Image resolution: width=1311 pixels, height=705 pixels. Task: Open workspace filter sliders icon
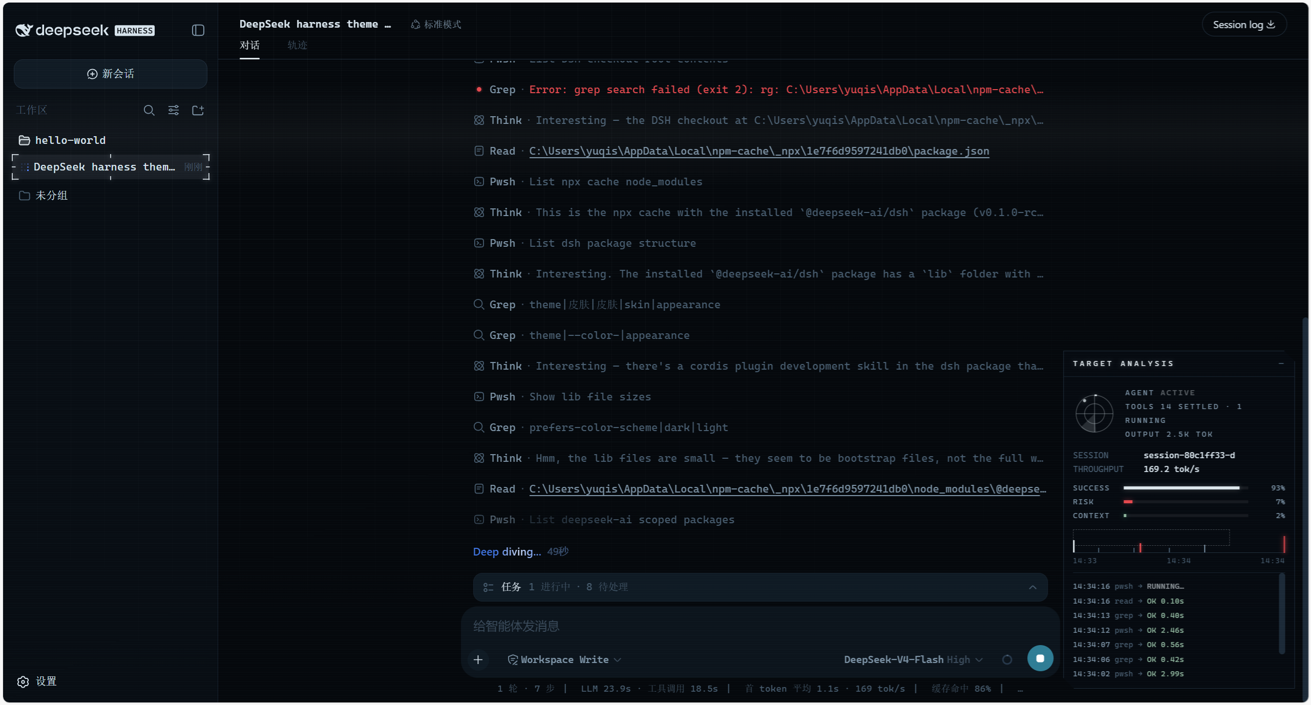tap(174, 110)
